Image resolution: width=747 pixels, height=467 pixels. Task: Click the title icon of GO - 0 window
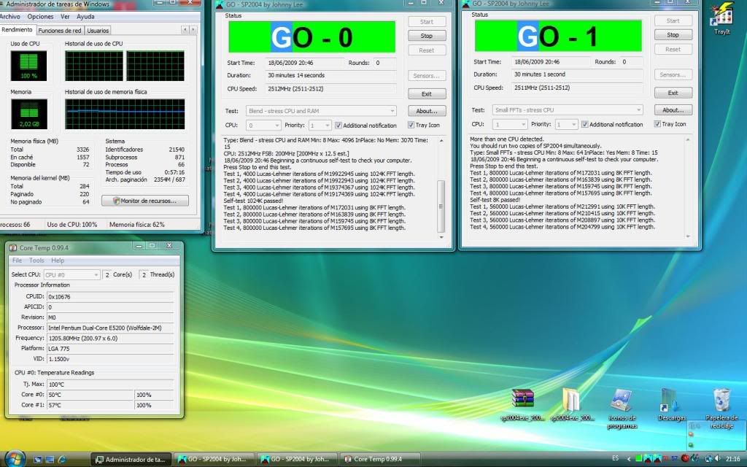point(220,5)
